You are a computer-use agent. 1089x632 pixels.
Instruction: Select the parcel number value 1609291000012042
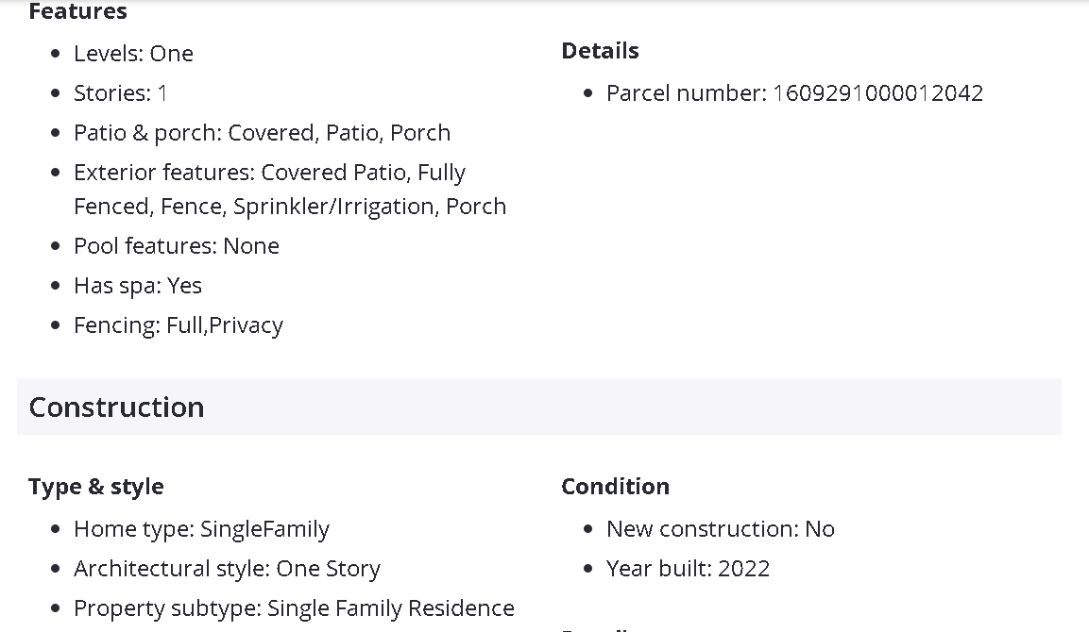878,93
